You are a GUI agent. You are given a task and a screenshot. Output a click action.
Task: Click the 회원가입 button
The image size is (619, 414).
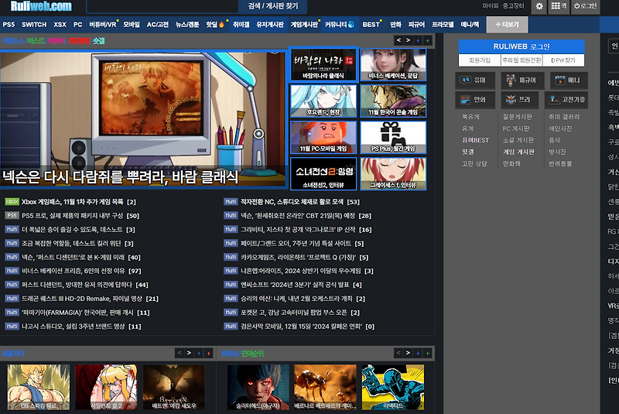pos(480,60)
